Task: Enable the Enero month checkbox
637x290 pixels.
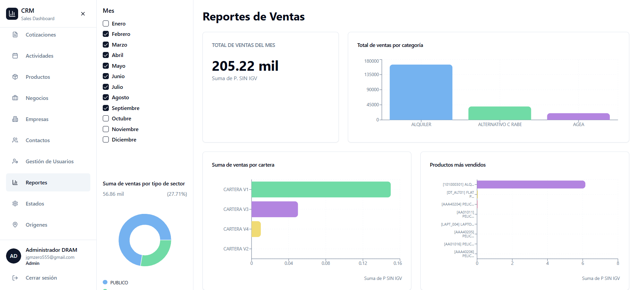Action: pos(106,23)
